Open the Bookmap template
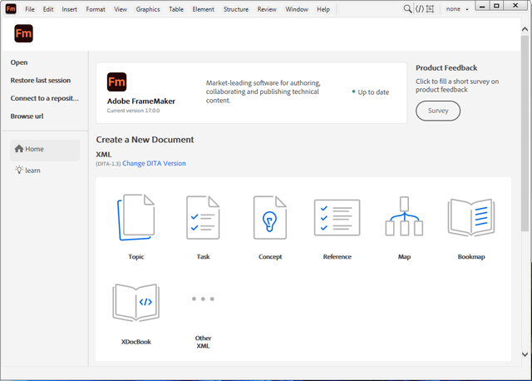Viewport: 532px width, 381px height. point(470,218)
